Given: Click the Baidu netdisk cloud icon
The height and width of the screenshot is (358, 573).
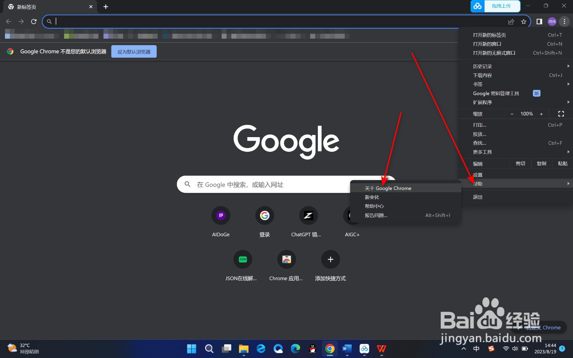Looking at the screenshot, I should pyautogui.click(x=477, y=6).
